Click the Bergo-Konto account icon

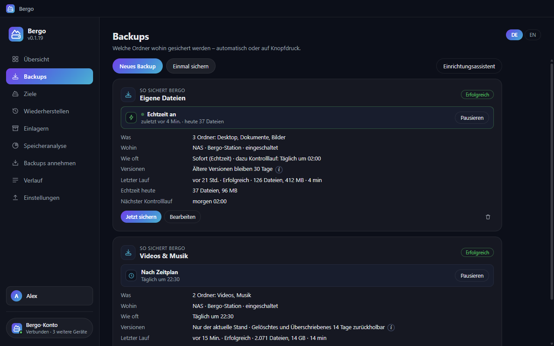coord(17,328)
